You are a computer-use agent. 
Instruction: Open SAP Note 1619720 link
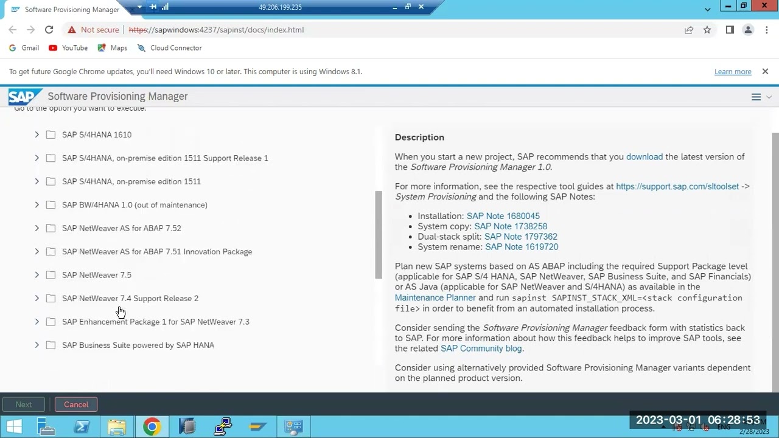coord(522,247)
